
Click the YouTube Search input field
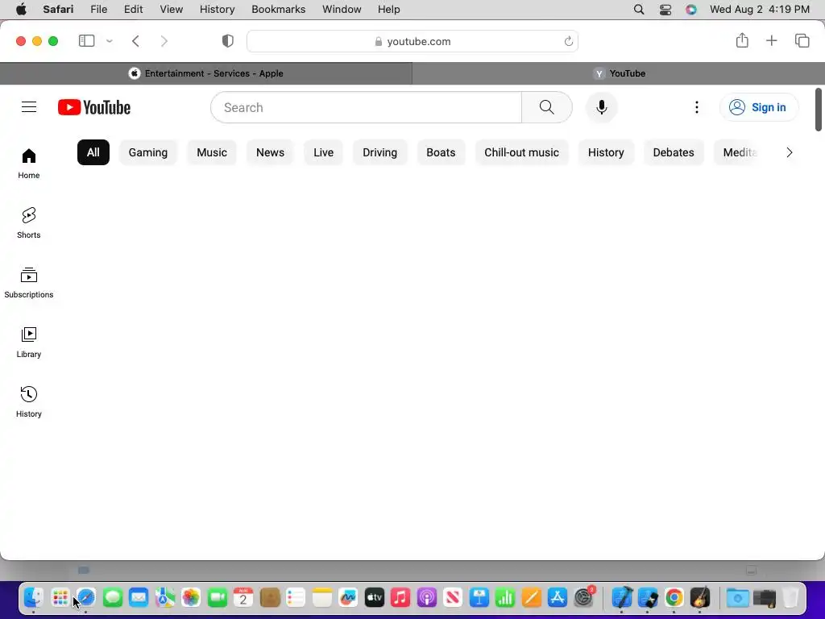[x=367, y=107]
